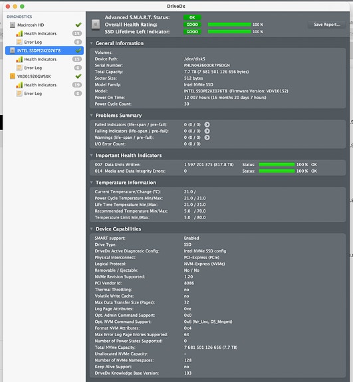
Task: Open Health Indicators under VK001920GWSXK
Action: (x=41, y=85)
